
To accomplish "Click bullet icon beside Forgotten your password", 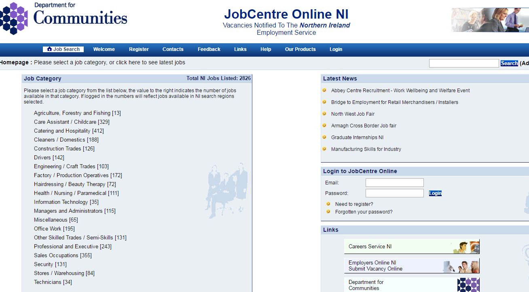I will click(x=328, y=212).
